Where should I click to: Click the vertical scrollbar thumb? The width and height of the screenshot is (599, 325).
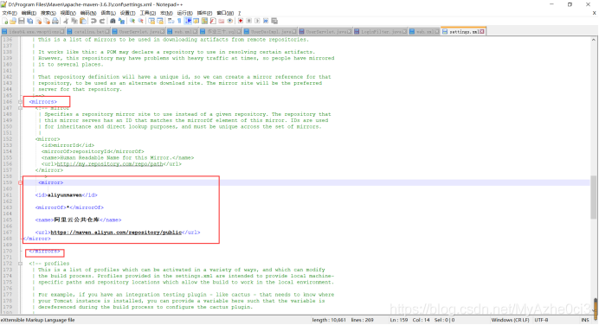click(593, 197)
